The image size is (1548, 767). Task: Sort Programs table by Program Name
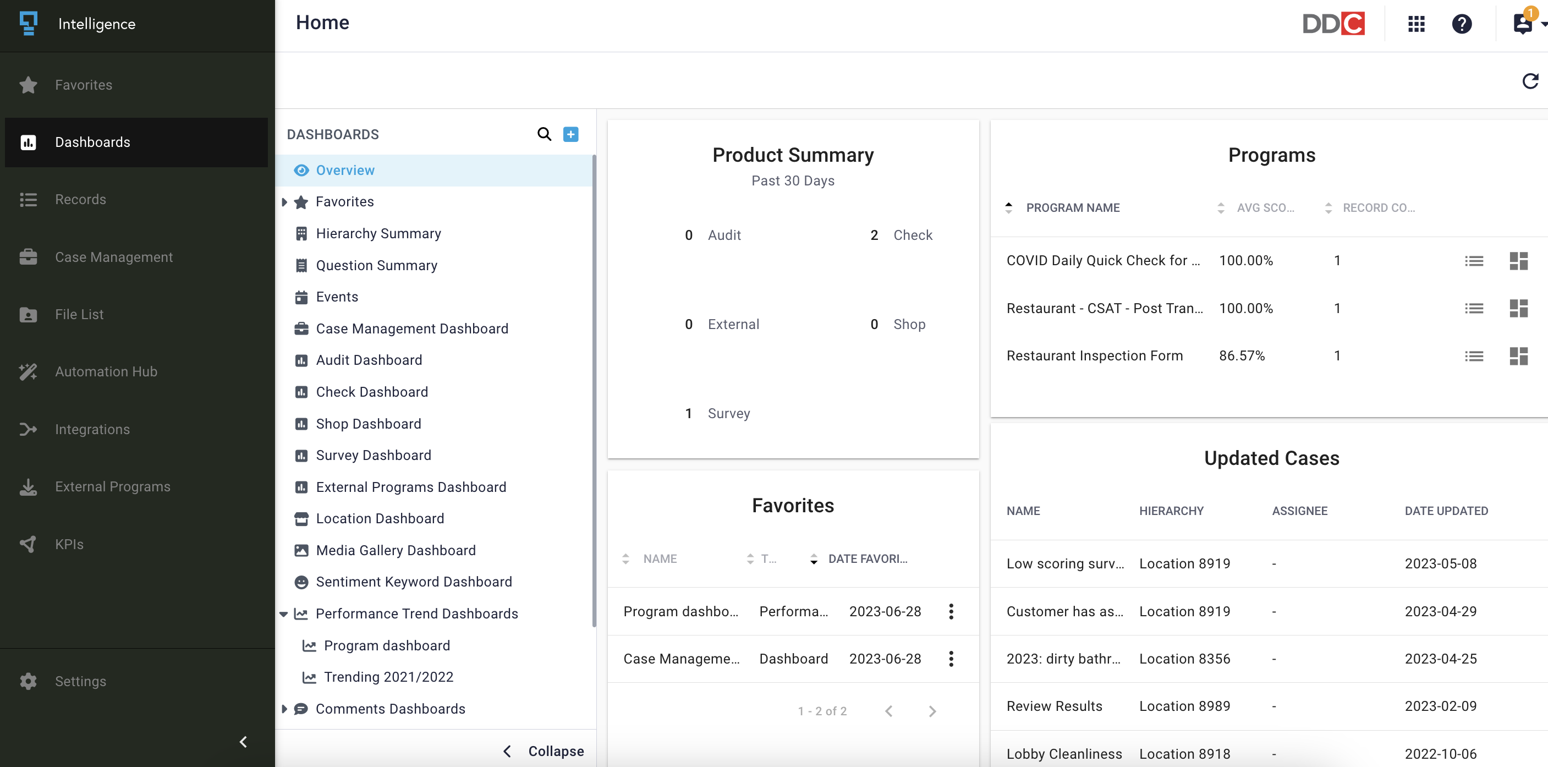(1072, 208)
